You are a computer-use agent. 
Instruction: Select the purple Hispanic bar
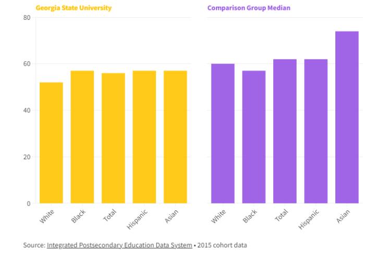pyautogui.click(x=316, y=131)
